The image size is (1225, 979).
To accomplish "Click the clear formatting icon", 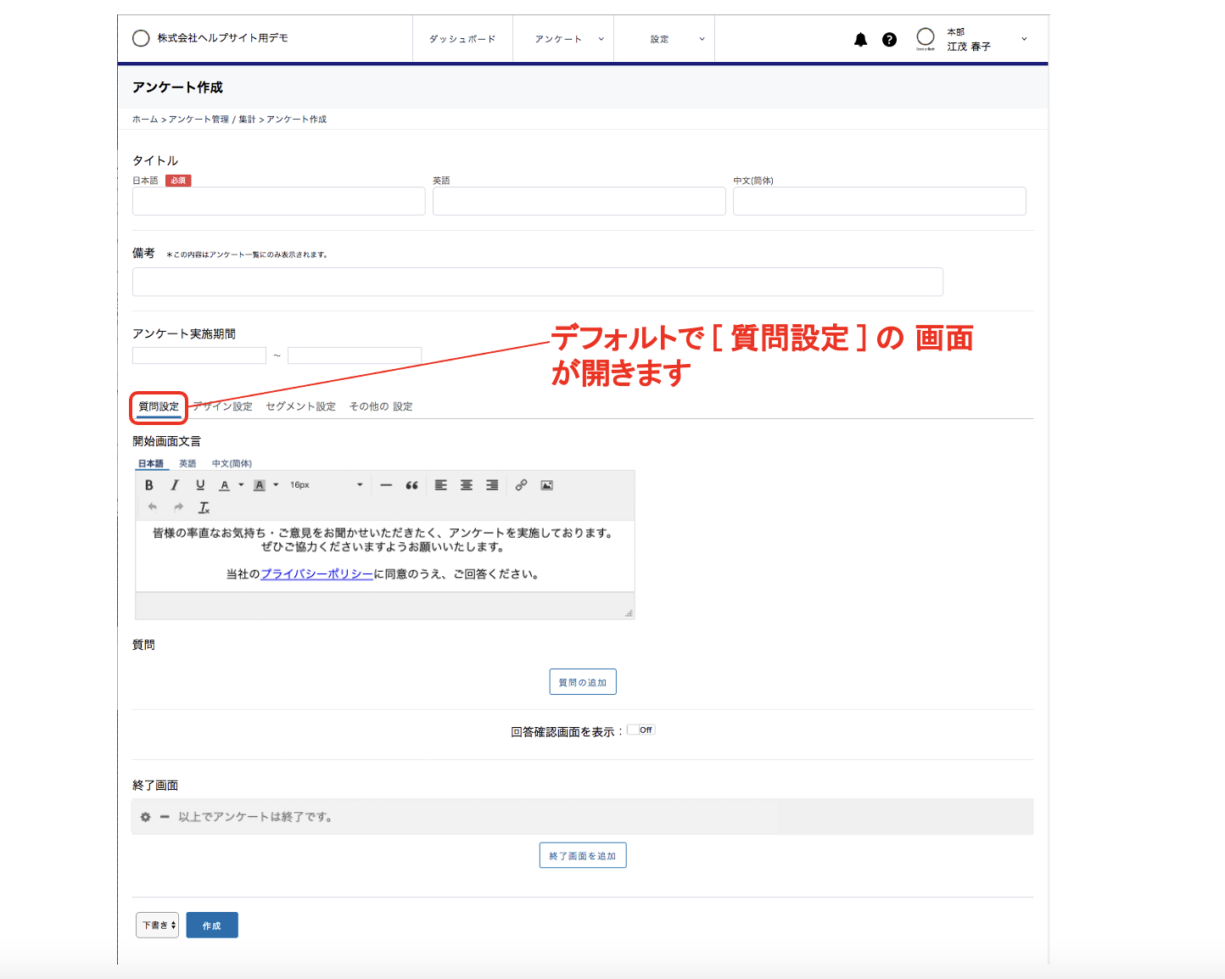I will point(204,507).
